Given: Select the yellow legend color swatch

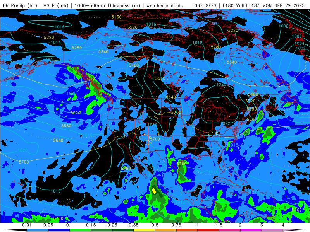Looking at the screenshot, I should [144, 230].
